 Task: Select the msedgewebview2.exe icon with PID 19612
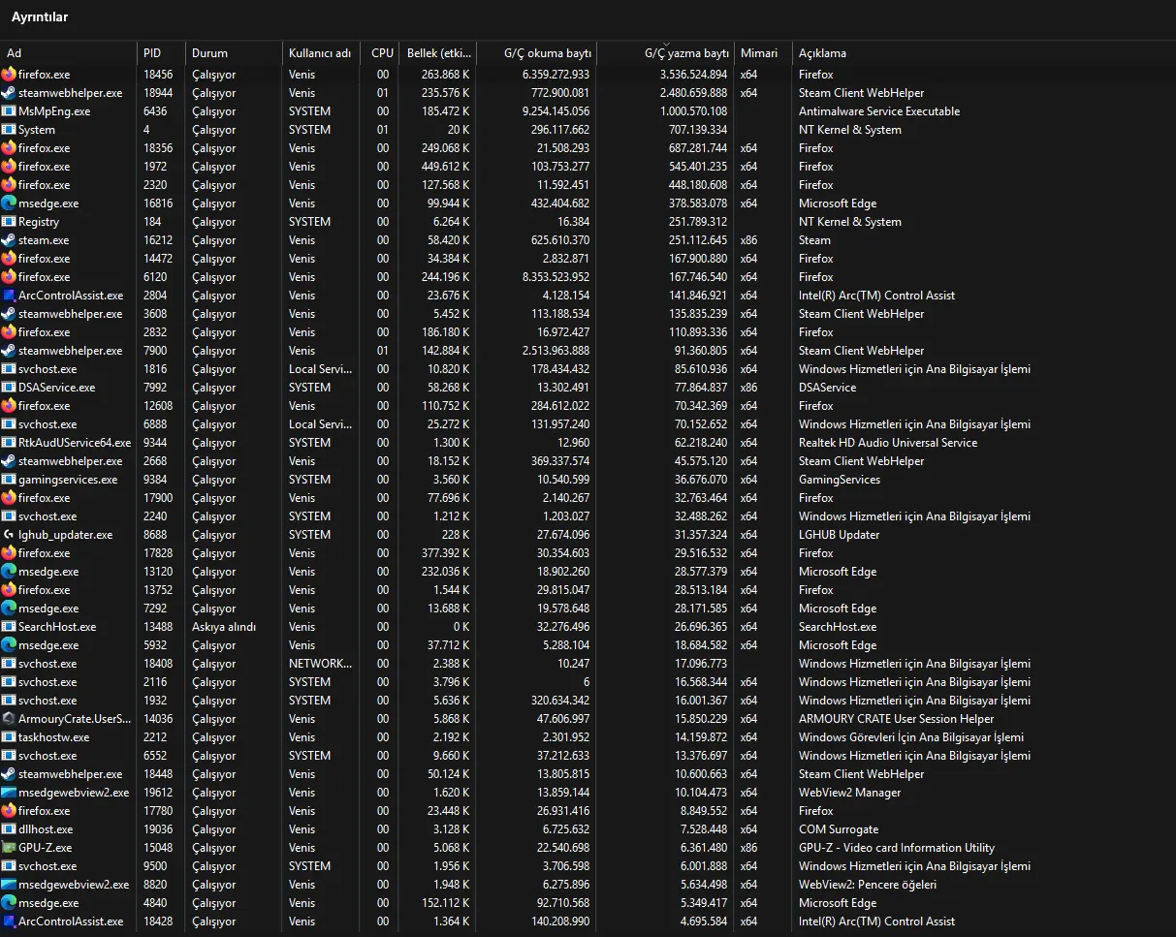pyautogui.click(x=9, y=793)
